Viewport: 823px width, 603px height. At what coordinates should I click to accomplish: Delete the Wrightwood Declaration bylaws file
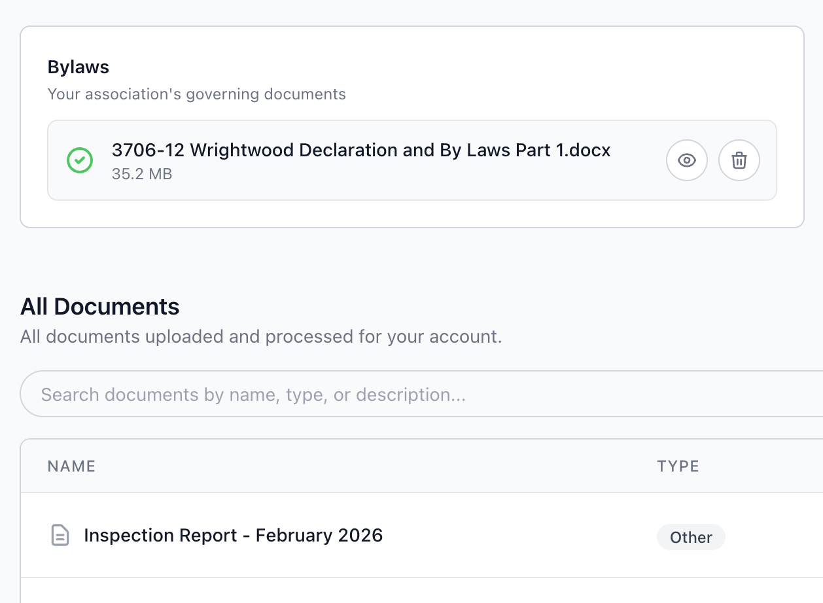[x=739, y=160]
